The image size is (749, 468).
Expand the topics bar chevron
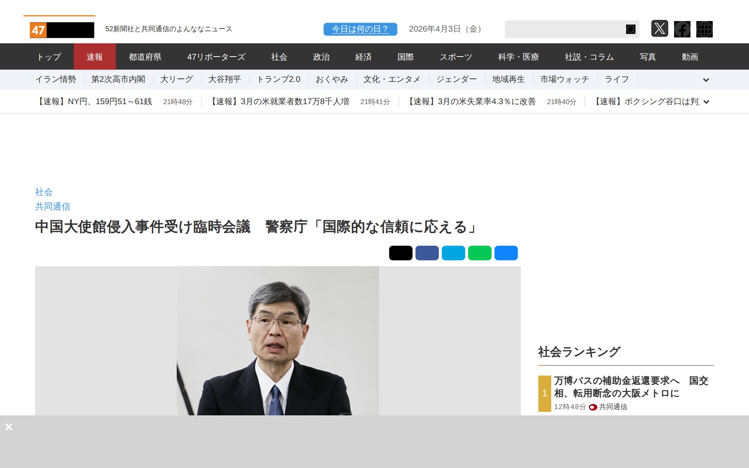[x=706, y=80]
